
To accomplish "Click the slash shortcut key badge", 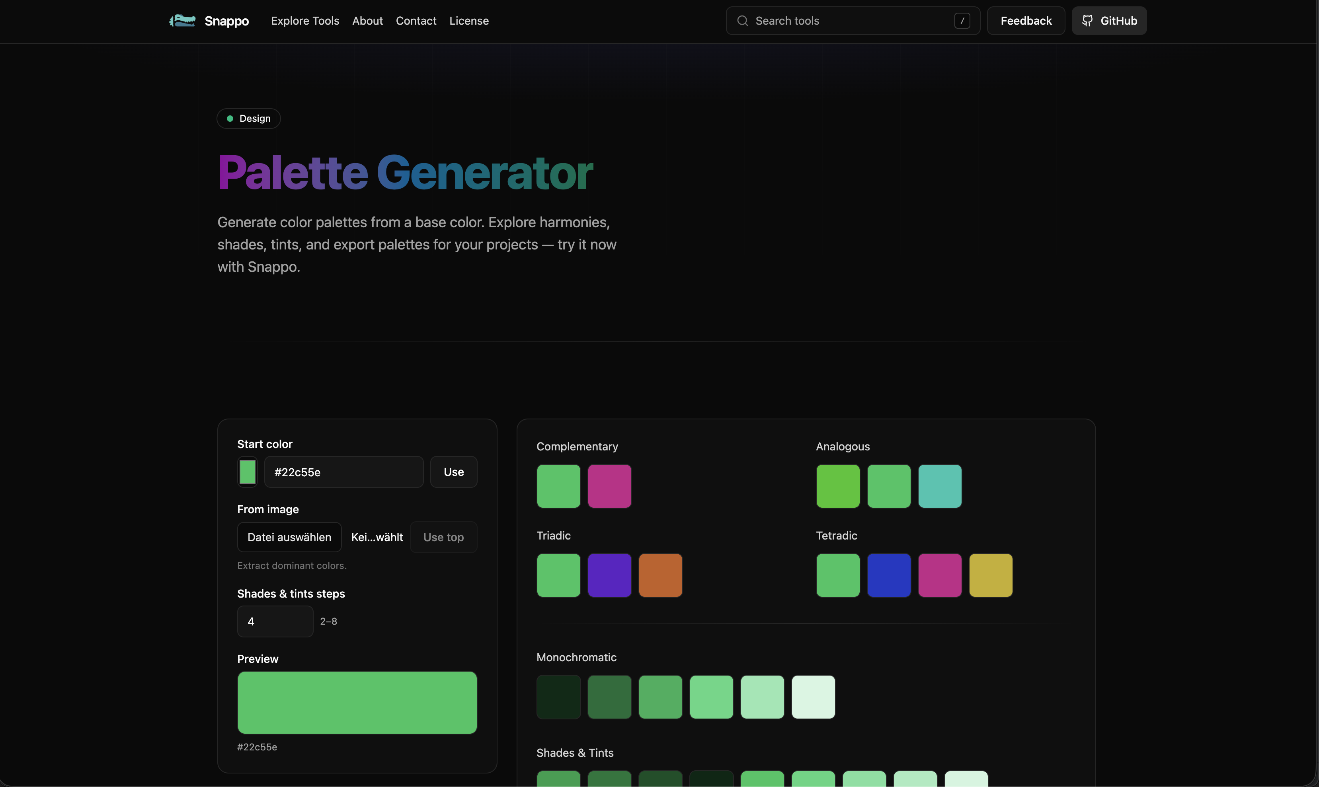I will (x=962, y=21).
